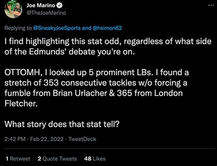Open the tweet's three-dot more options menu
Screen dimensions: 217x166
click(211, 5)
